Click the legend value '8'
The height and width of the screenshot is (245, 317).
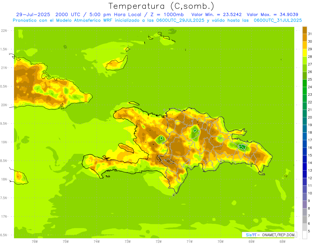coord(309,208)
